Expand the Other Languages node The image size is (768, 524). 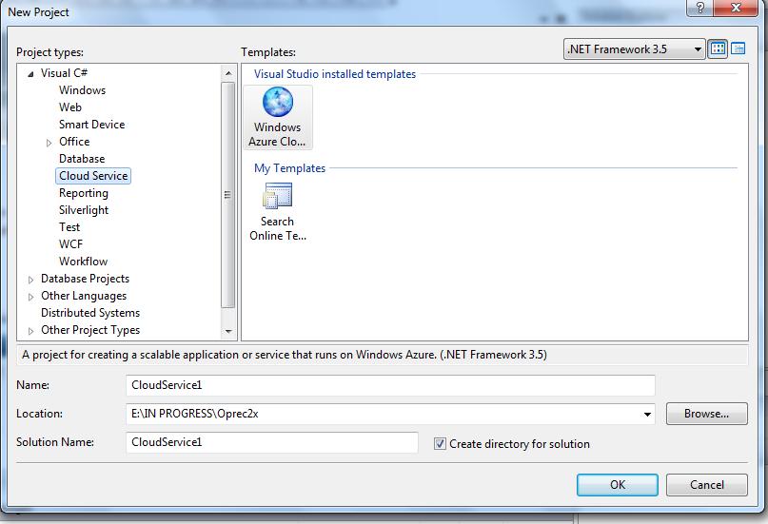coord(30,297)
